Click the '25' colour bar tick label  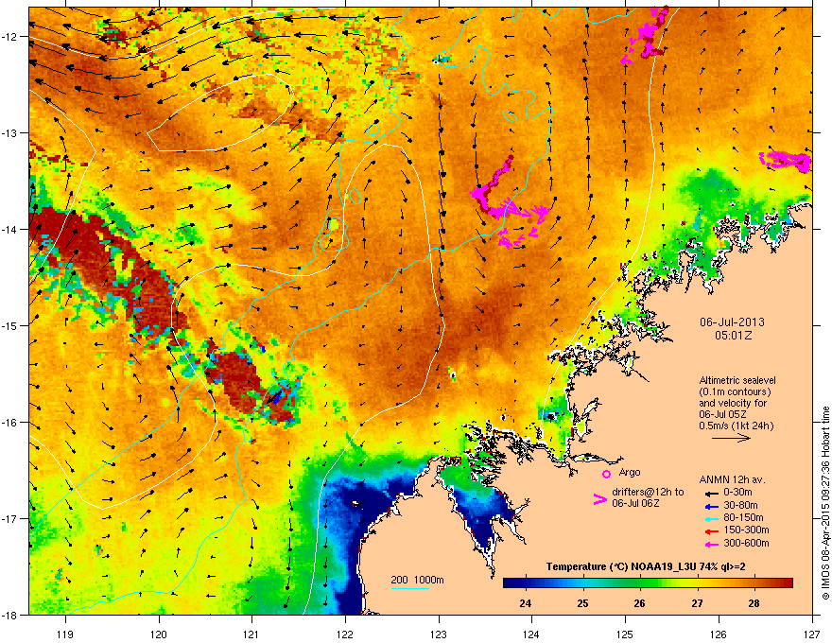[582, 603]
